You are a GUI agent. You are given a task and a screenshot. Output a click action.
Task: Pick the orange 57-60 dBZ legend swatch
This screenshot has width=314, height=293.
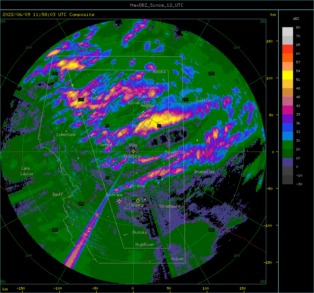coord(287,57)
